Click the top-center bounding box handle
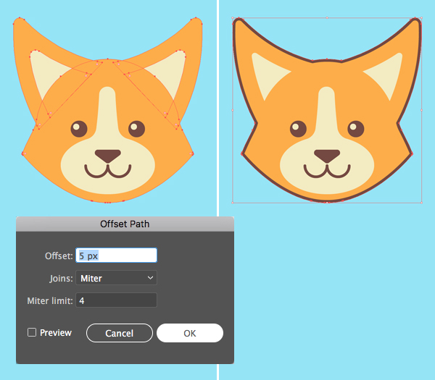The height and width of the screenshot is (380, 435). pos(327,17)
